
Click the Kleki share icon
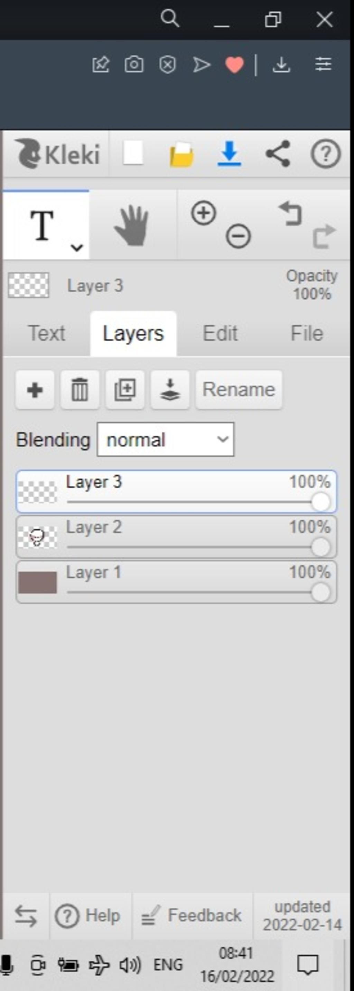(x=278, y=154)
